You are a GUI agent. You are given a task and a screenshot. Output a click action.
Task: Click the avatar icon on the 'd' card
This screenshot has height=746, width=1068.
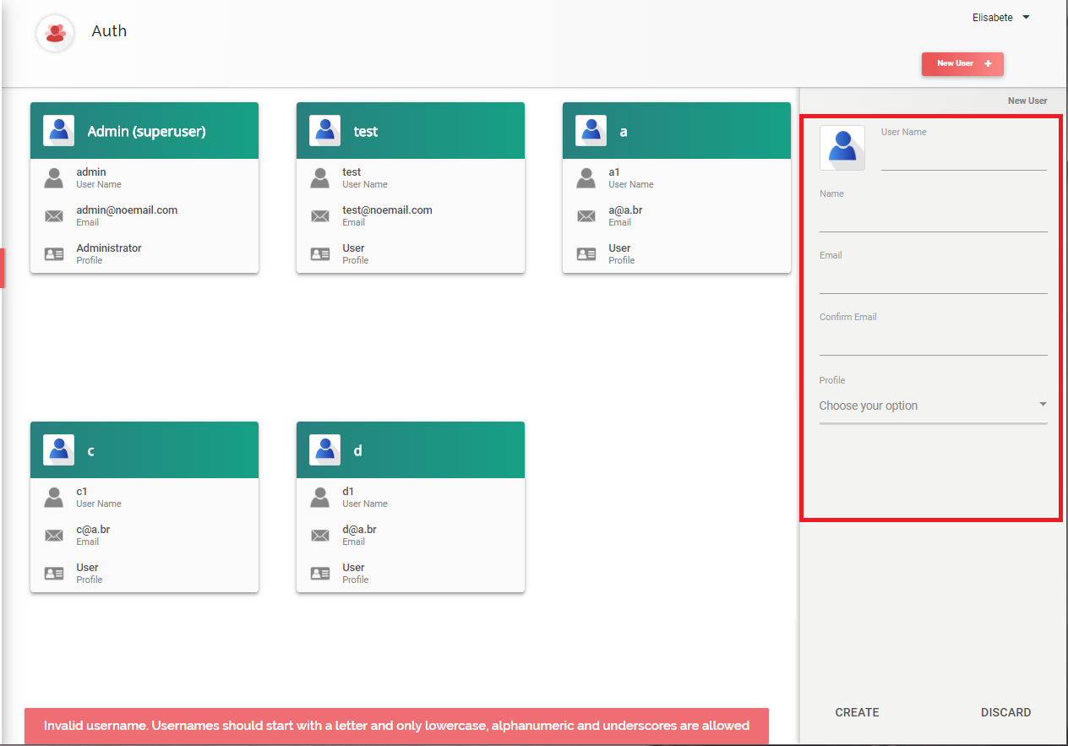325,450
